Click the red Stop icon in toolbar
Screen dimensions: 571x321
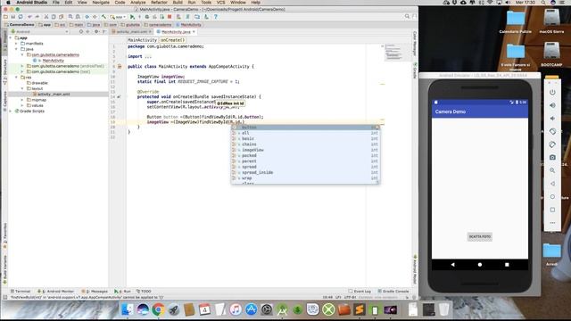(x=170, y=17)
